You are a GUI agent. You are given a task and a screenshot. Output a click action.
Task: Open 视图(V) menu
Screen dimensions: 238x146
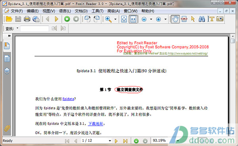[49, 11]
